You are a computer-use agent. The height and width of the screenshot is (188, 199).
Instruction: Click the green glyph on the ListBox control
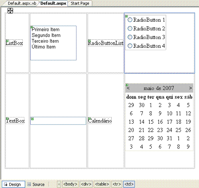(32, 27)
